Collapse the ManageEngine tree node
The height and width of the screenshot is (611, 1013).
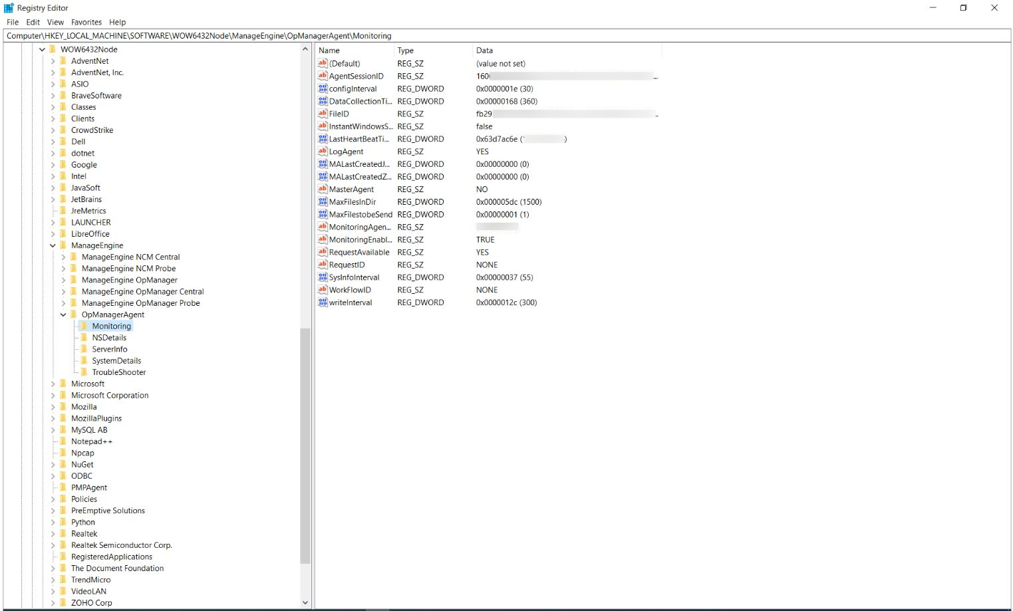[52, 245]
